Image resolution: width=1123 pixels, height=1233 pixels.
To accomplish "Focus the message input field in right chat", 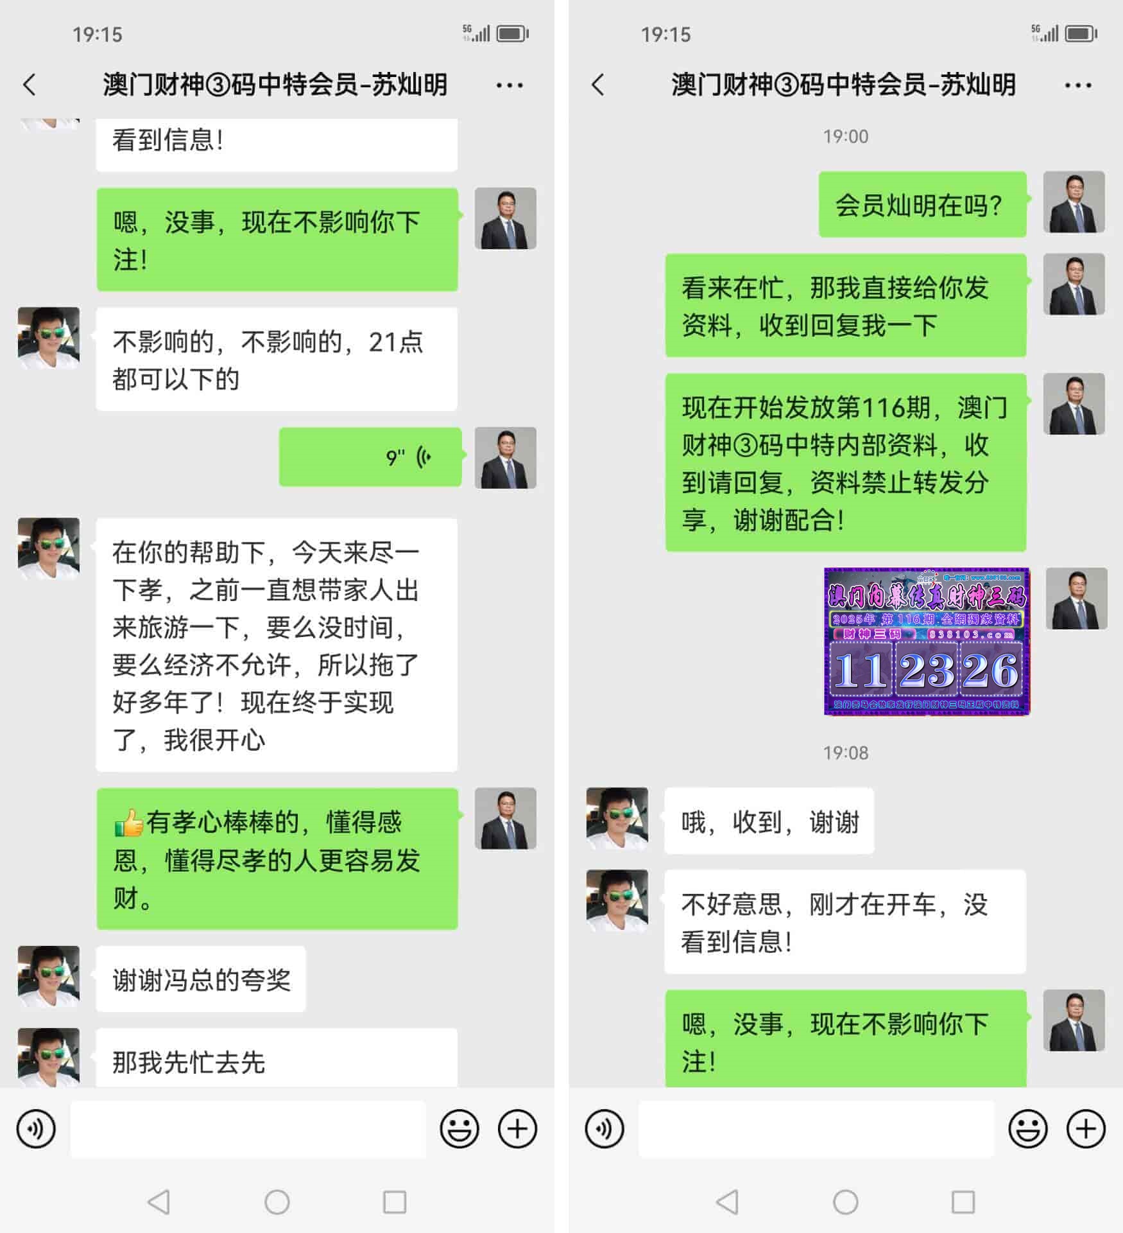I will coord(816,1129).
